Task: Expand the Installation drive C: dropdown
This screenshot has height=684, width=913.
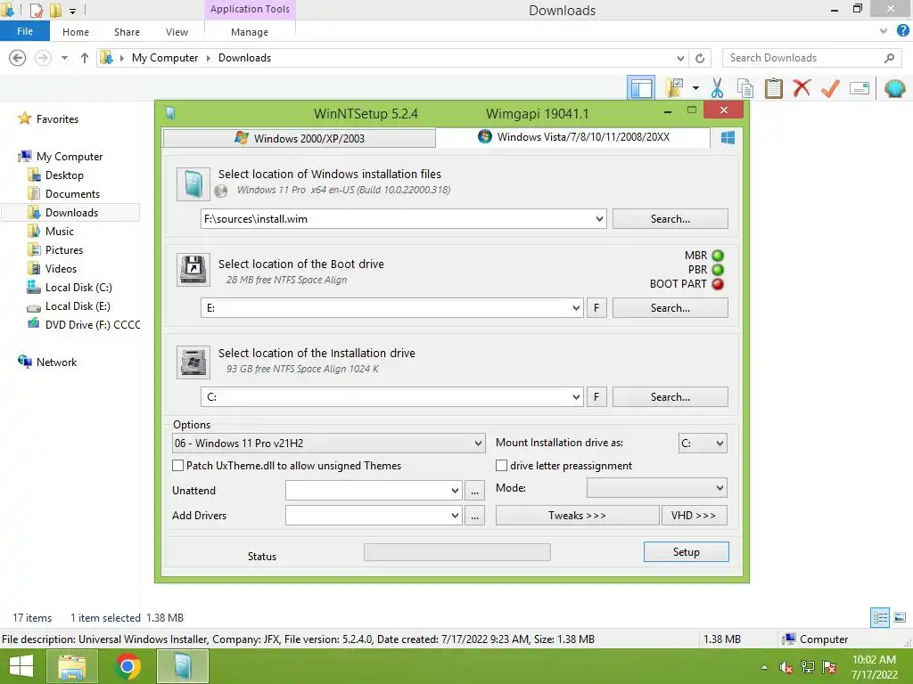Action: tap(576, 397)
